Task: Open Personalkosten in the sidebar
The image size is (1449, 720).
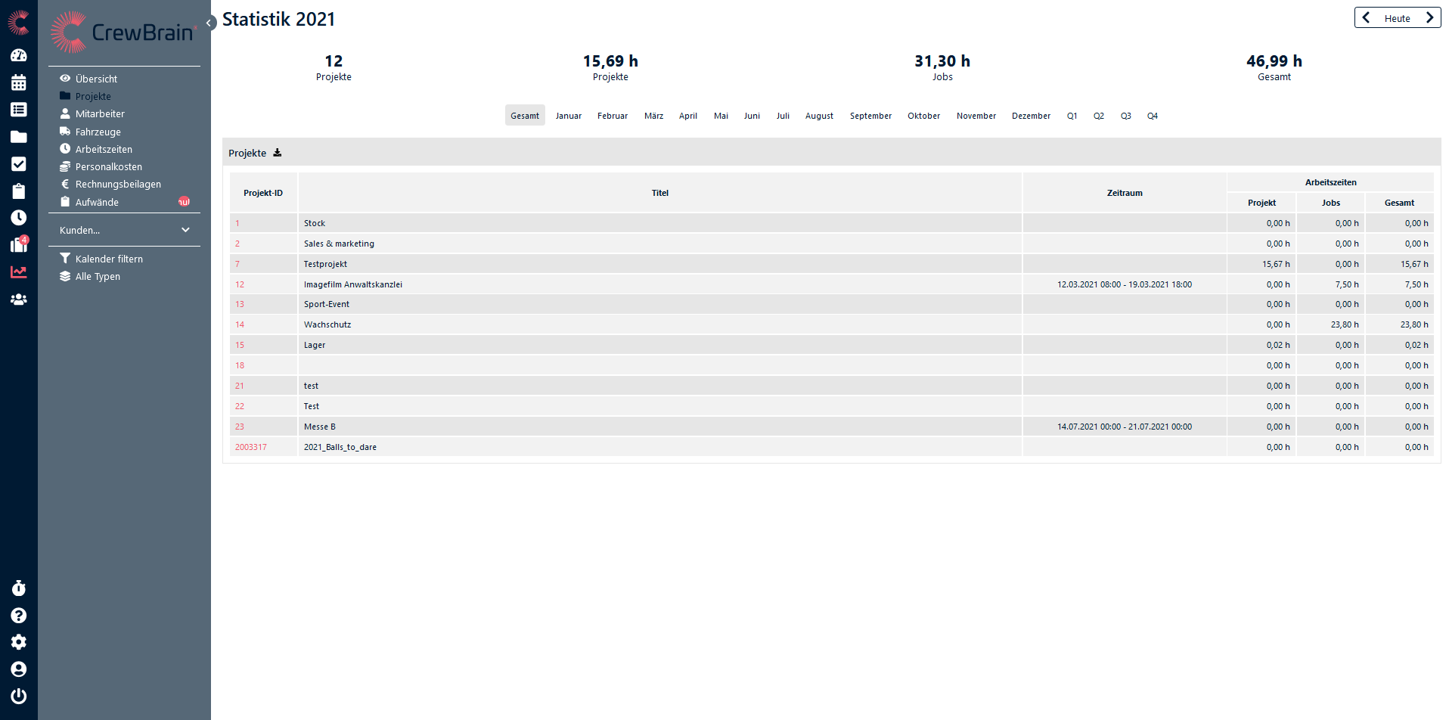Action: coord(108,166)
